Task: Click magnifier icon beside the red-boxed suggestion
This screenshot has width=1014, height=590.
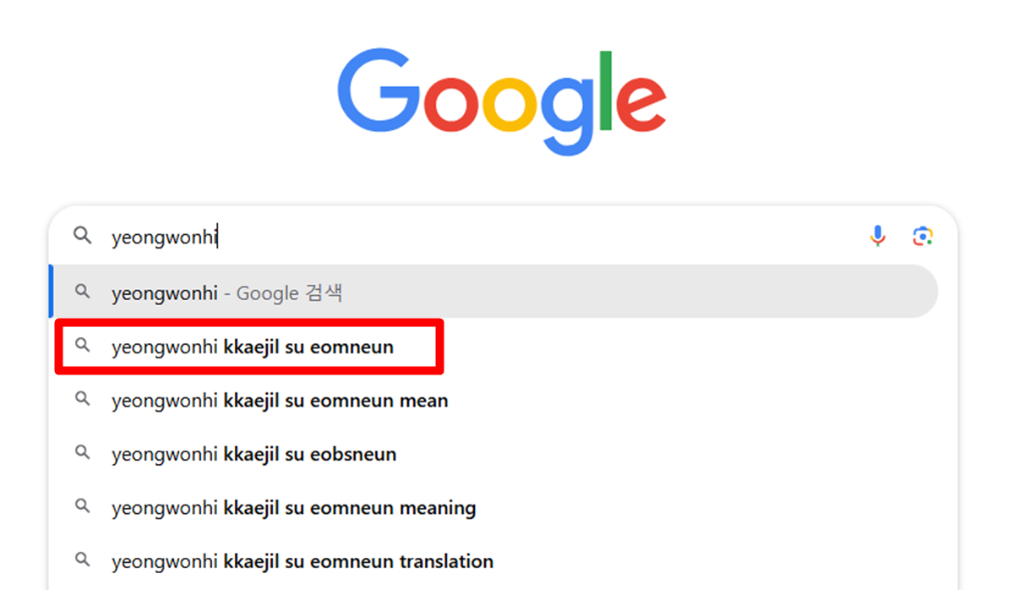Action: (x=82, y=345)
